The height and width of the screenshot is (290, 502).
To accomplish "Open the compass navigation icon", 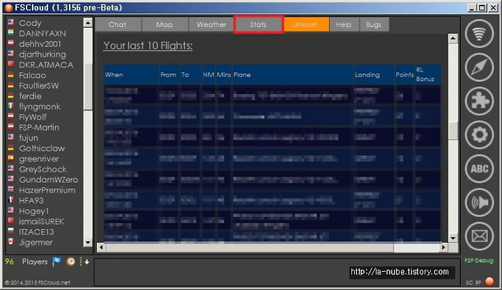I will click(x=479, y=67).
